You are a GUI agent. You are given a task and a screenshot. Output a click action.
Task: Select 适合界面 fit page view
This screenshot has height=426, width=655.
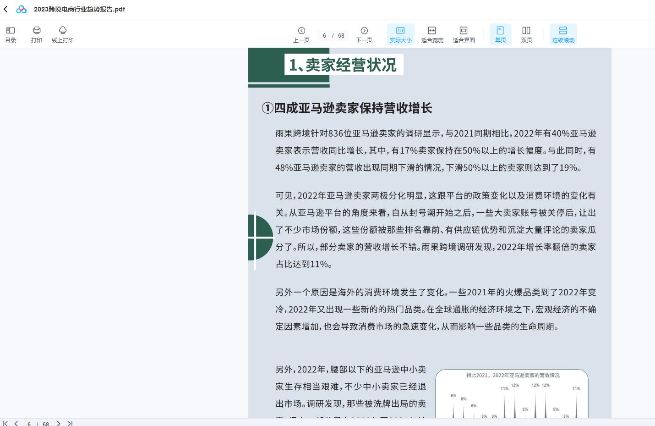tap(464, 34)
